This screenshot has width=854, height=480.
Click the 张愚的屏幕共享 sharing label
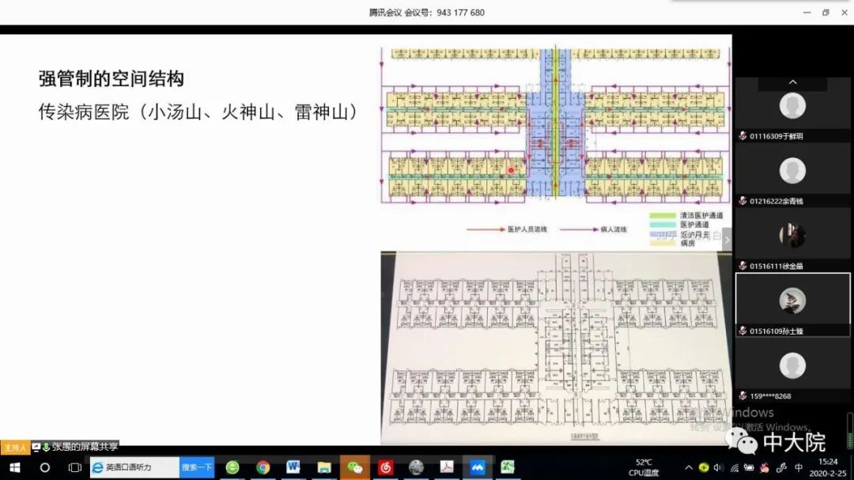[85, 448]
